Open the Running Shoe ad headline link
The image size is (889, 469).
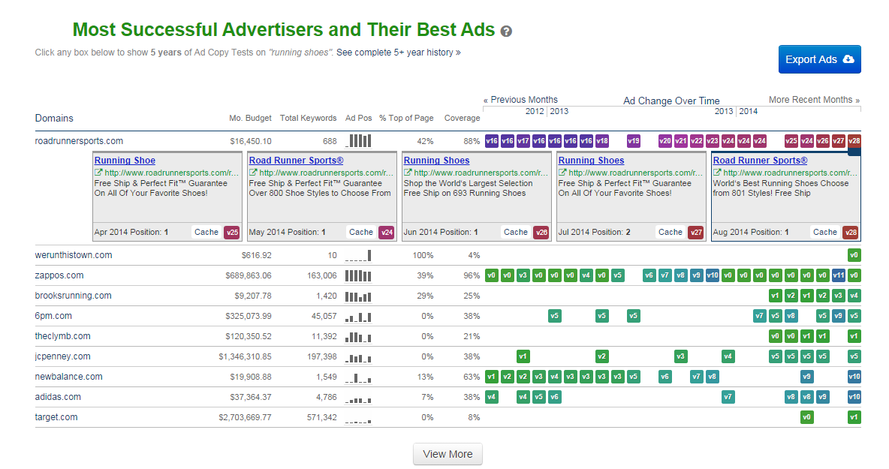[125, 161]
